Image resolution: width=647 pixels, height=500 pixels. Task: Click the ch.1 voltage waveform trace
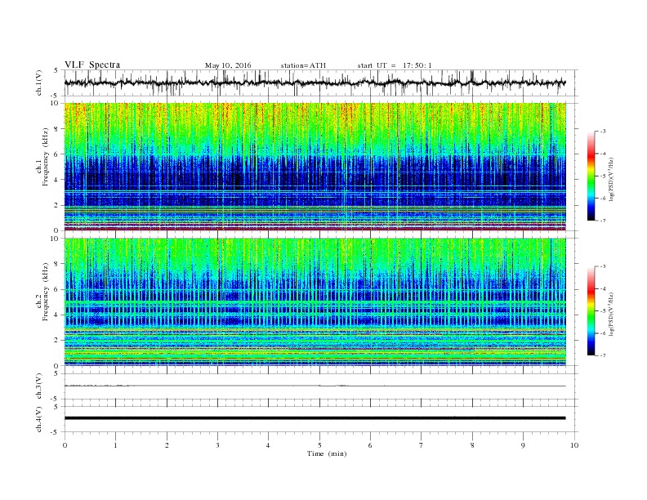(x=315, y=83)
